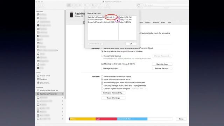The image size is (224, 126).
Task: Click the iPhone device icon in header
Action: (71, 15)
